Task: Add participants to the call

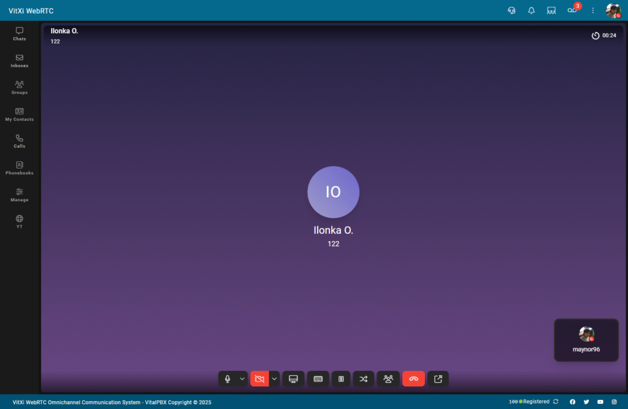Action: [x=388, y=379]
